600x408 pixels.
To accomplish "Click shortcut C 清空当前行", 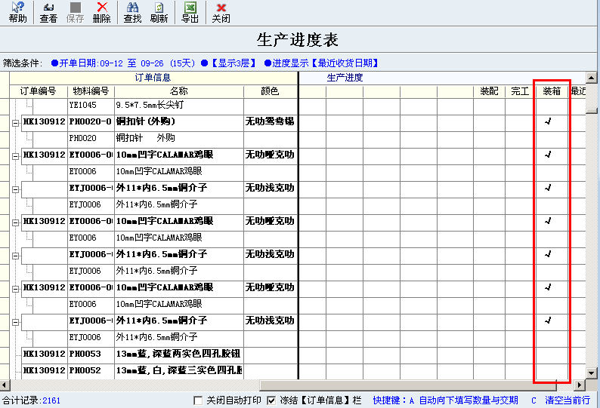I will point(561,400).
